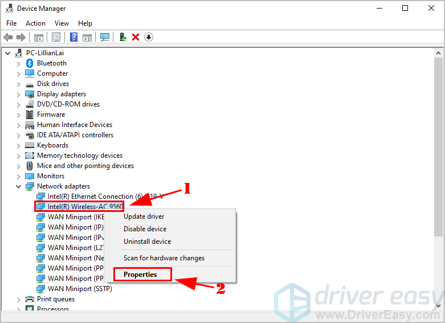Collapse the Network adapters chevron
The width and height of the screenshot is (445, 323).
coord(18,186)
